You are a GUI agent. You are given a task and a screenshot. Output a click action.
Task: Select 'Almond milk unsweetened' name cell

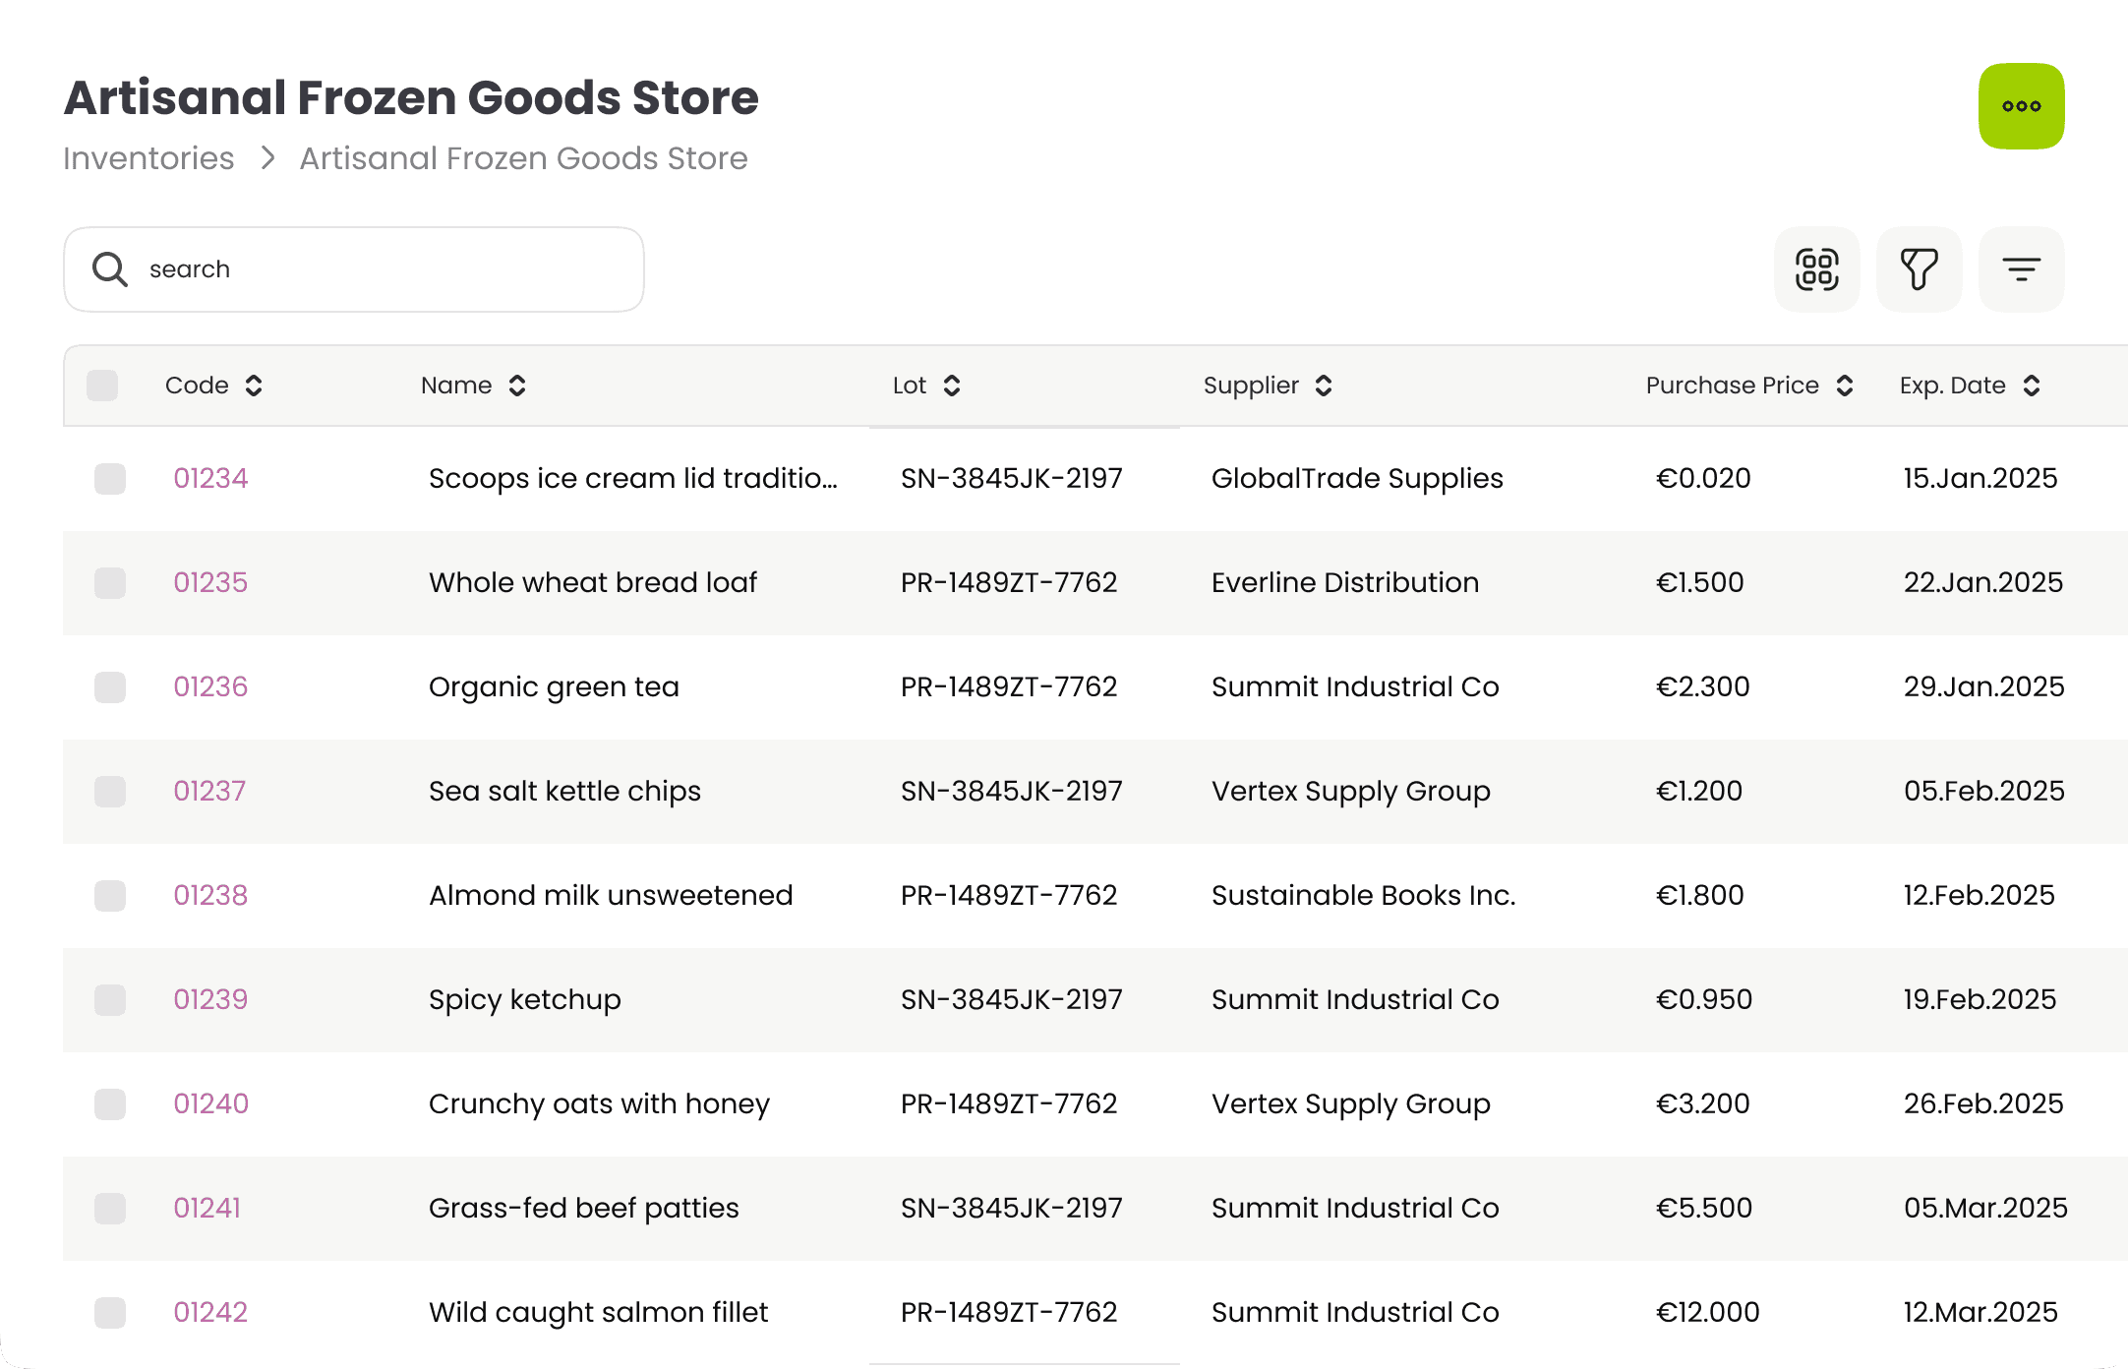click(611, 895)
